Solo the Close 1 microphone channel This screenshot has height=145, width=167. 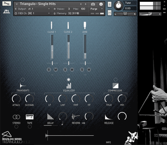(49, 70)
